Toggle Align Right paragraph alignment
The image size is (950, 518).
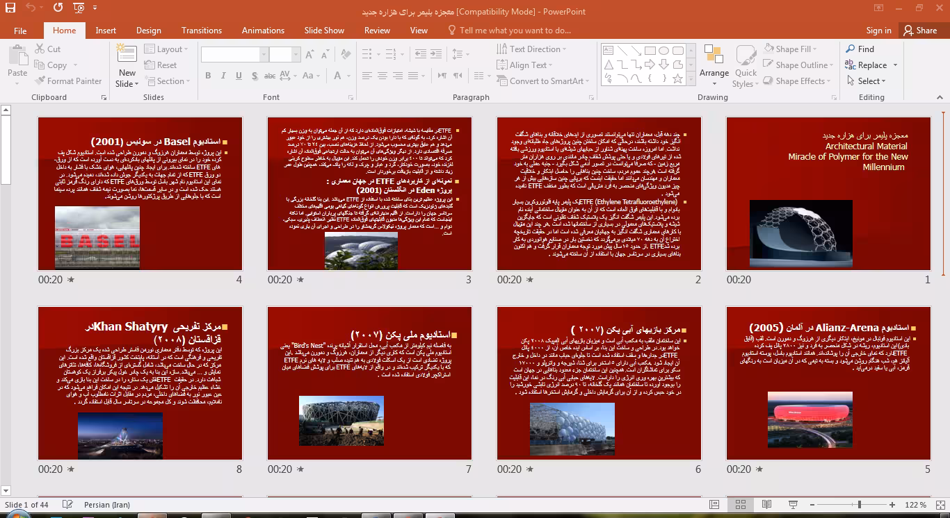click(x=398, y=76)
